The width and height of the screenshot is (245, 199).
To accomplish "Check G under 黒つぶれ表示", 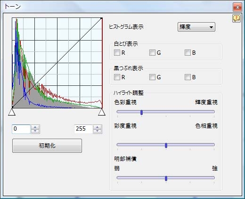I will 152,77.
